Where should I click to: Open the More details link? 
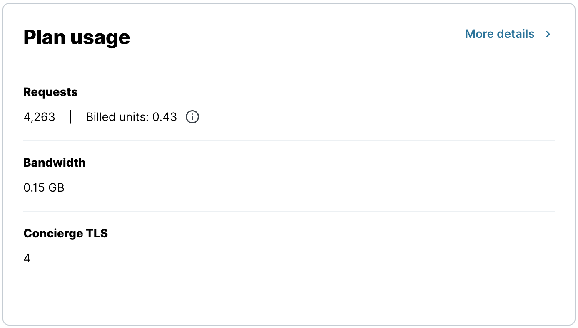pyautogui.click(x=499, y=34)
